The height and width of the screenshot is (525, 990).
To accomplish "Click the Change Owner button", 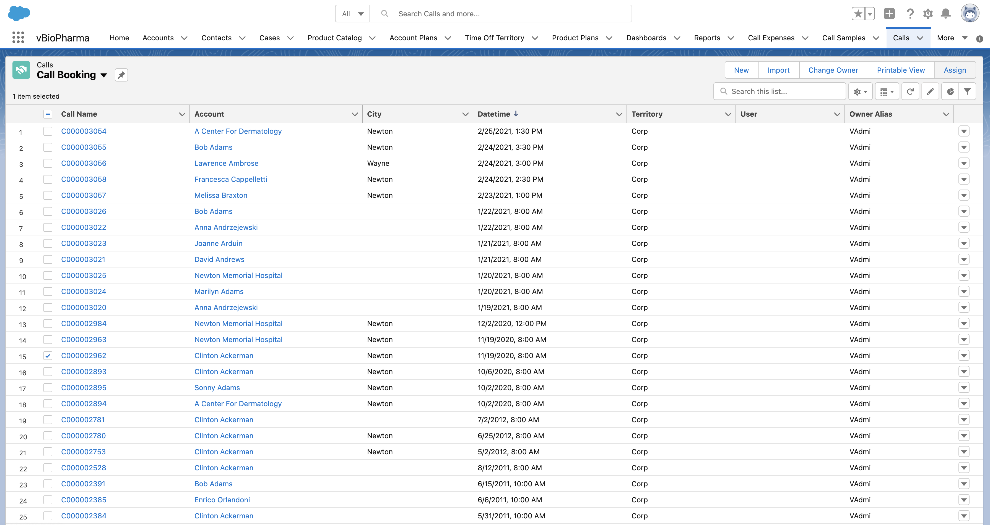I will pos(833,70).
